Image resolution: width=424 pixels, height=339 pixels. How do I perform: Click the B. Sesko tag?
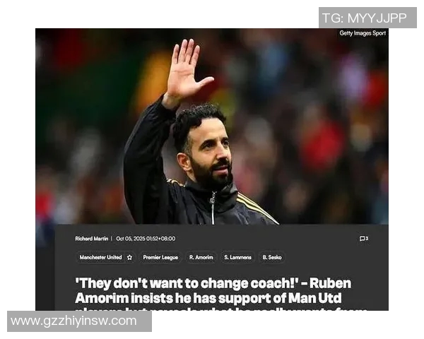[x=272, y=257]
